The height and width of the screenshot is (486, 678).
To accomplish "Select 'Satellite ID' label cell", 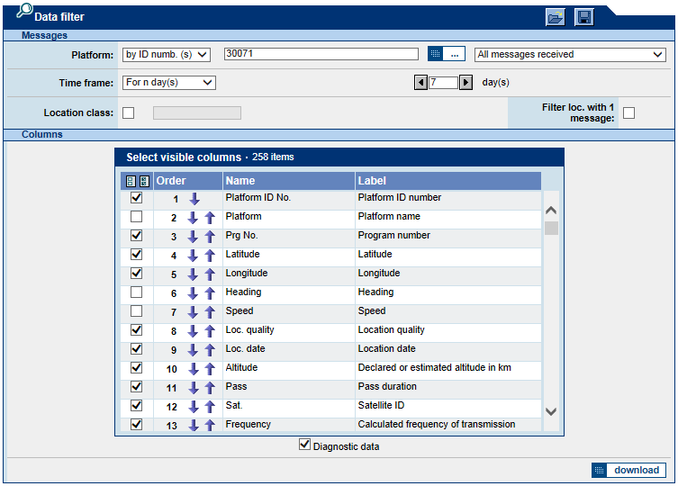I will click(448, 407).
